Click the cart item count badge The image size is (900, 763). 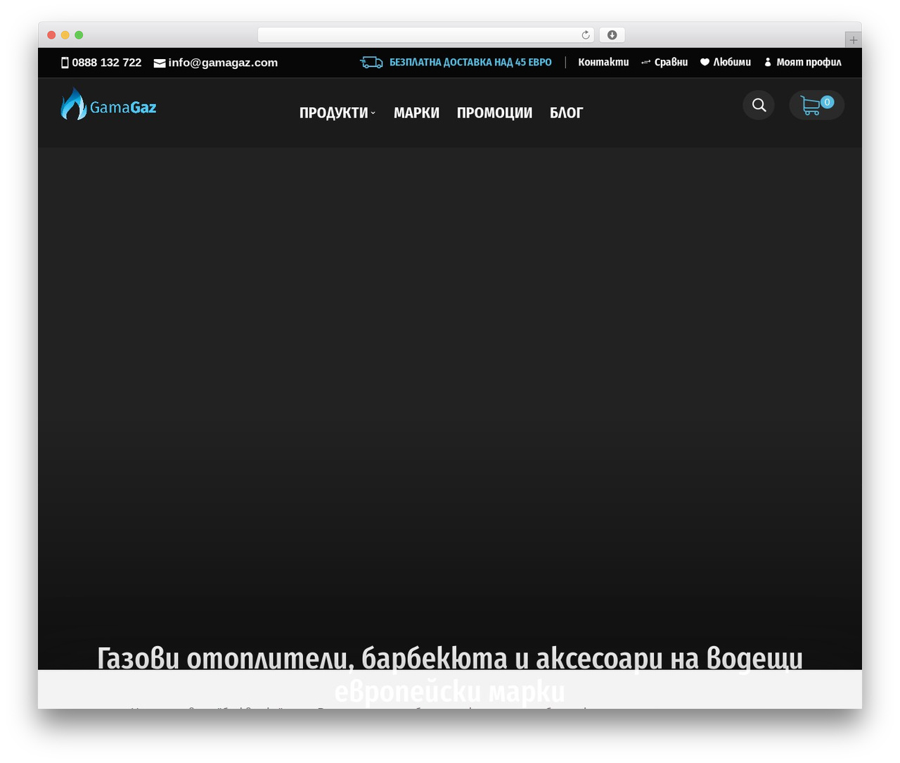(827, 102)
